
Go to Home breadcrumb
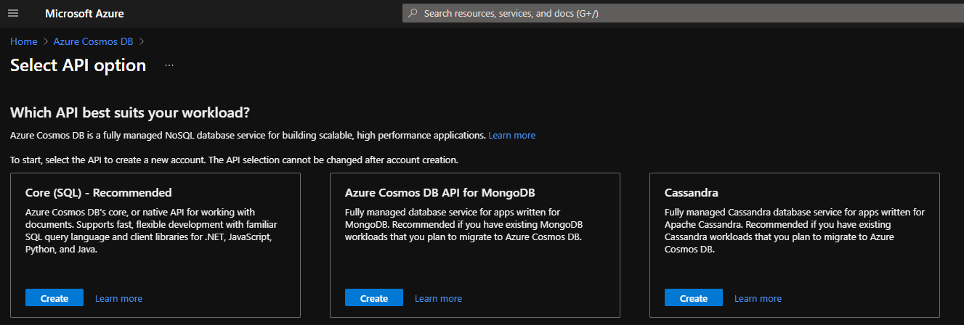24,41
